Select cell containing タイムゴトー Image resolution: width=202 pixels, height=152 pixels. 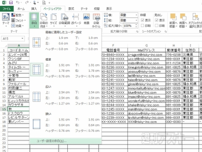[19, 67]
